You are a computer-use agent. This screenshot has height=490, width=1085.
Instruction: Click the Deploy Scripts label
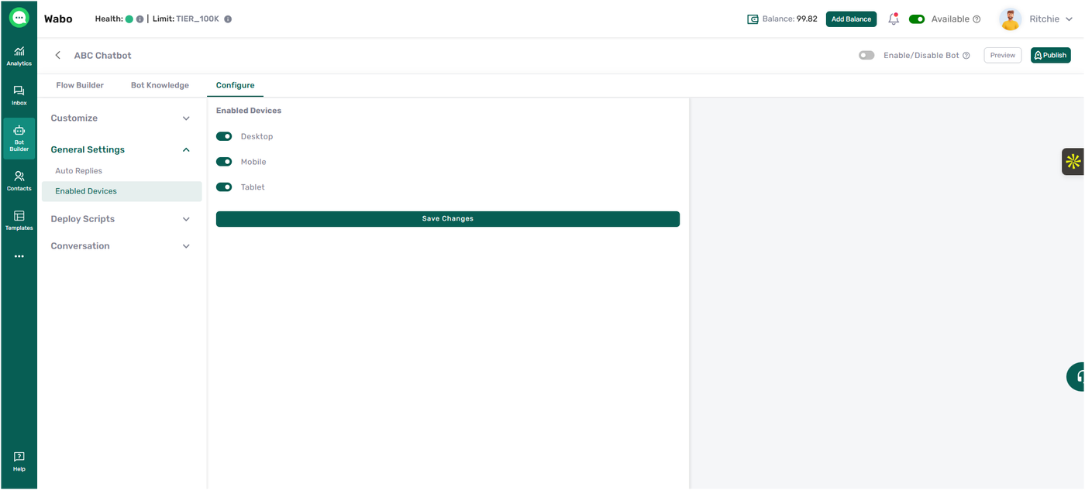(x=83, y=219)
